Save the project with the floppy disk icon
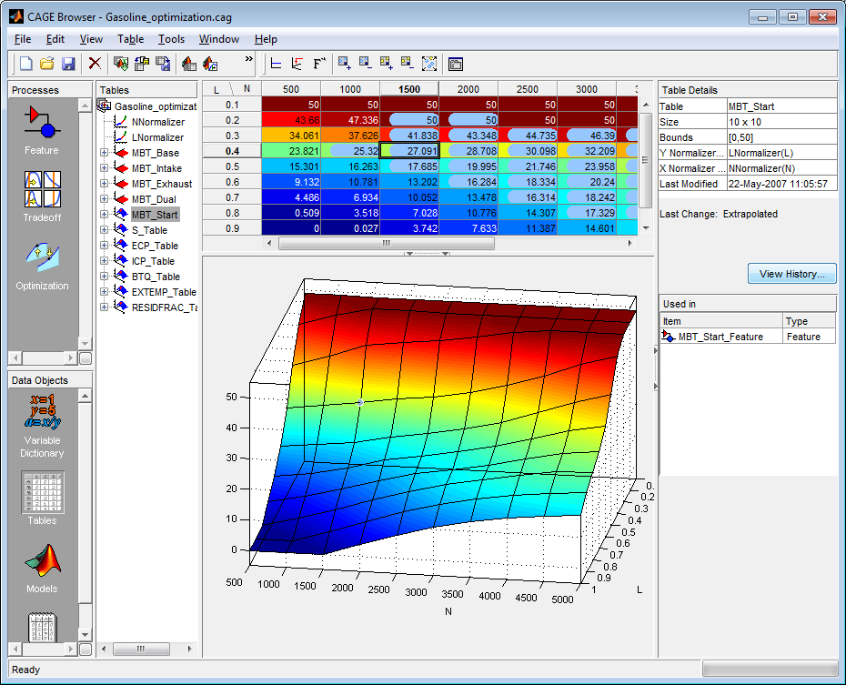This screenshot has width=846, height=685. click(68, 64)
